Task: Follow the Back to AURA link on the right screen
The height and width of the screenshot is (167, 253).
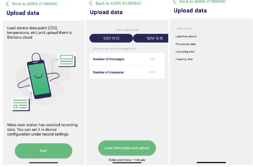Action: pyautogui.click(x=202, y=2)
